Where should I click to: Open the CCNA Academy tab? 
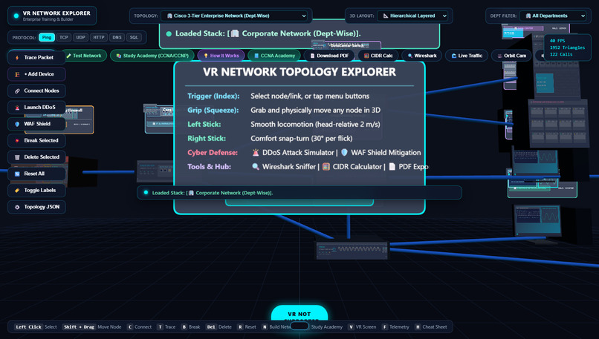[274, 56]
